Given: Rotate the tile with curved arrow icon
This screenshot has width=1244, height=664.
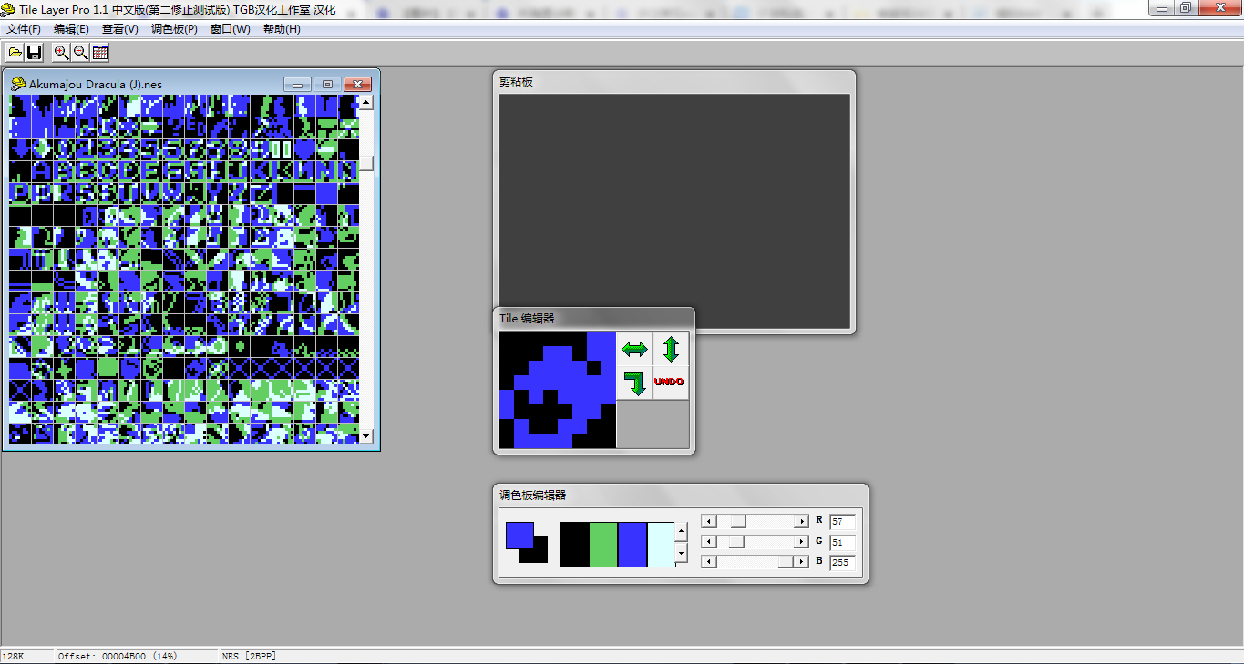Looking at the screenshot, I should point(634,383).
